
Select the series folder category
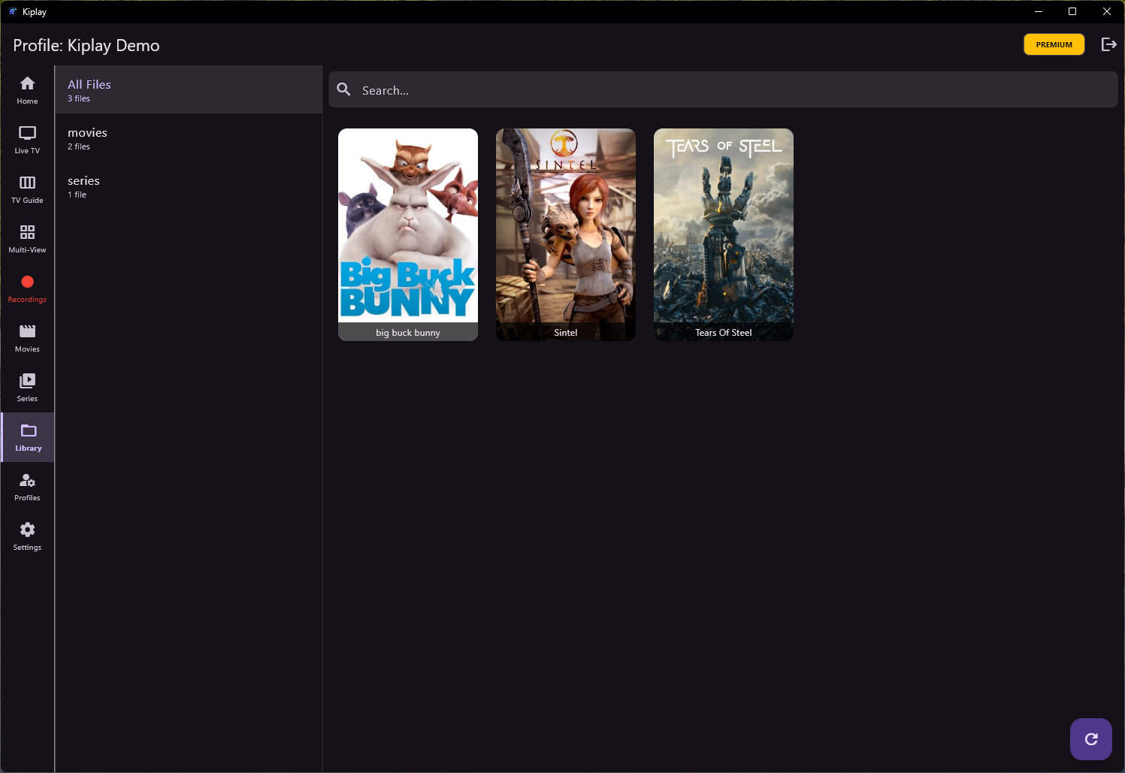tap(189, 186)
